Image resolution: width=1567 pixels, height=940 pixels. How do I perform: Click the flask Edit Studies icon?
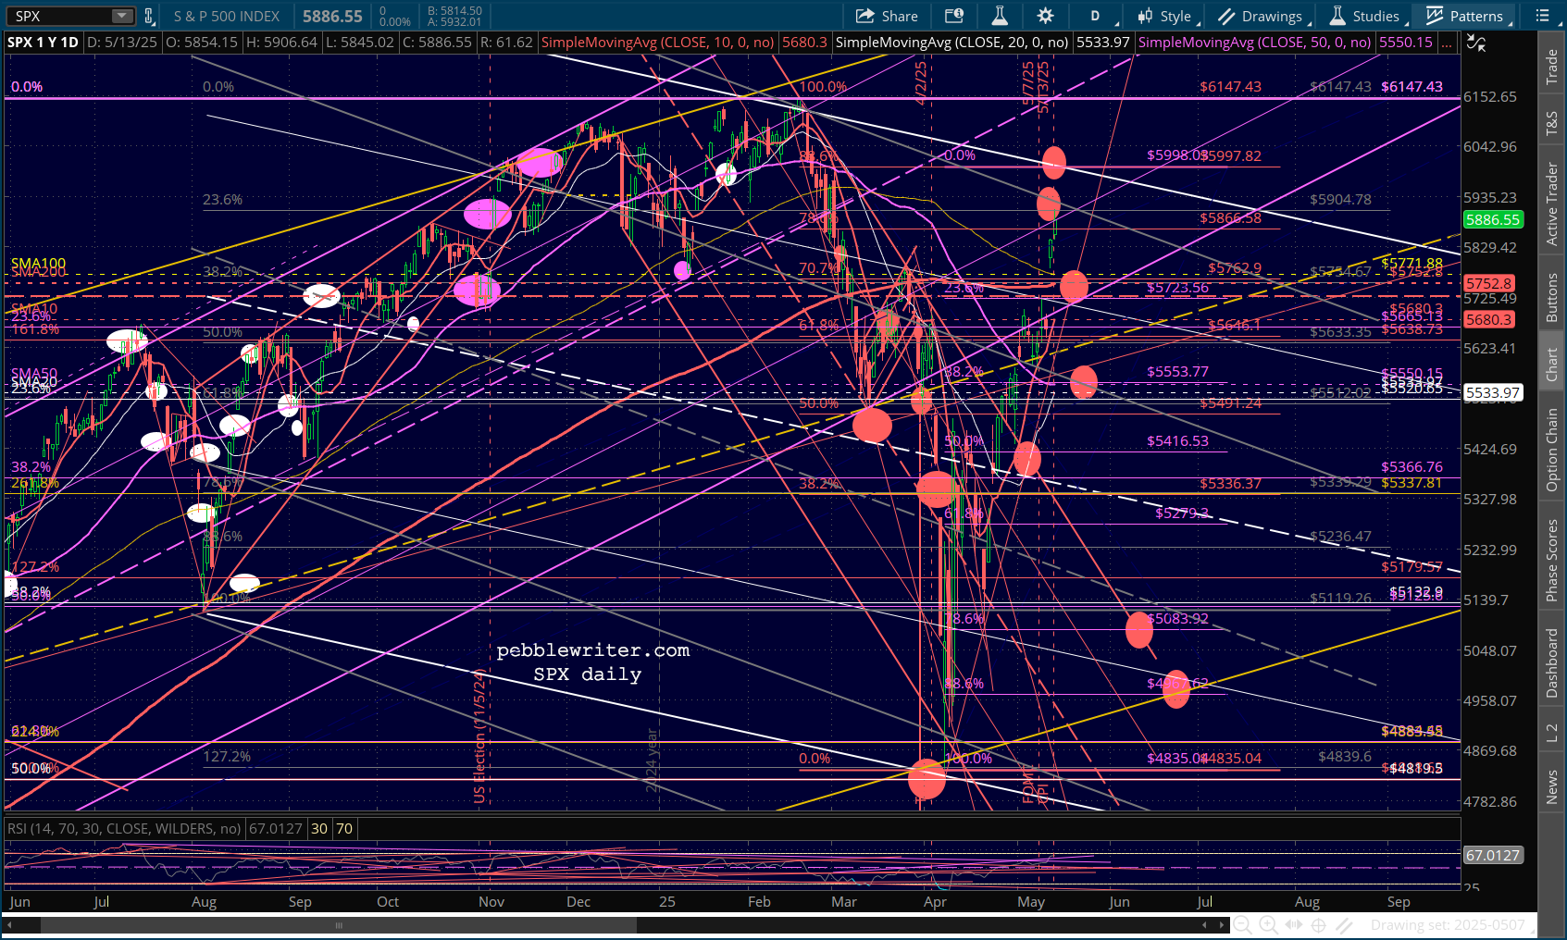point(1000,16)
